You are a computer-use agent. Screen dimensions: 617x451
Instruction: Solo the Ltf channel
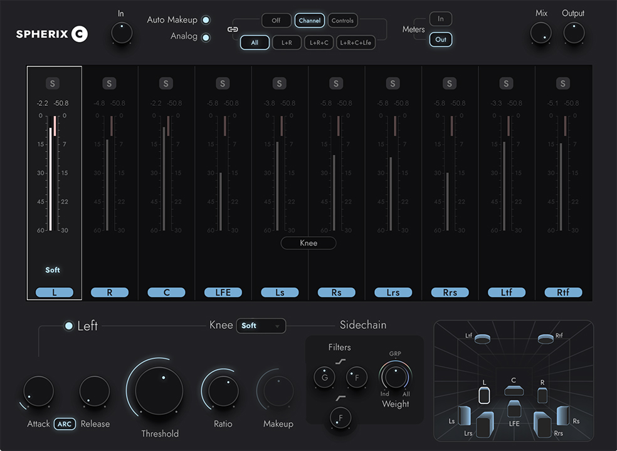point(506,83)
